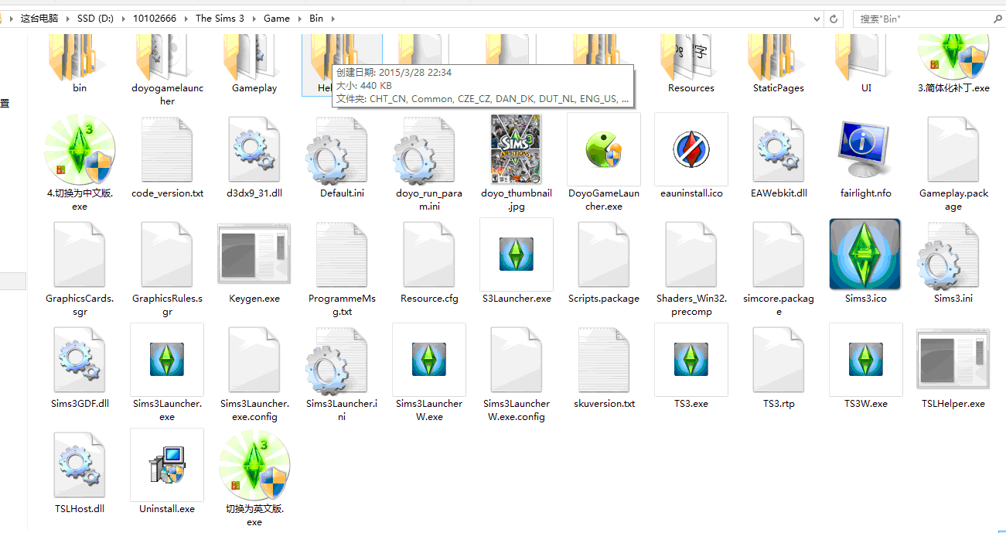The height and width of the screenshot is (533, 1006).
Task: Select the Default.ini file
Action: (x=342, y=157)
